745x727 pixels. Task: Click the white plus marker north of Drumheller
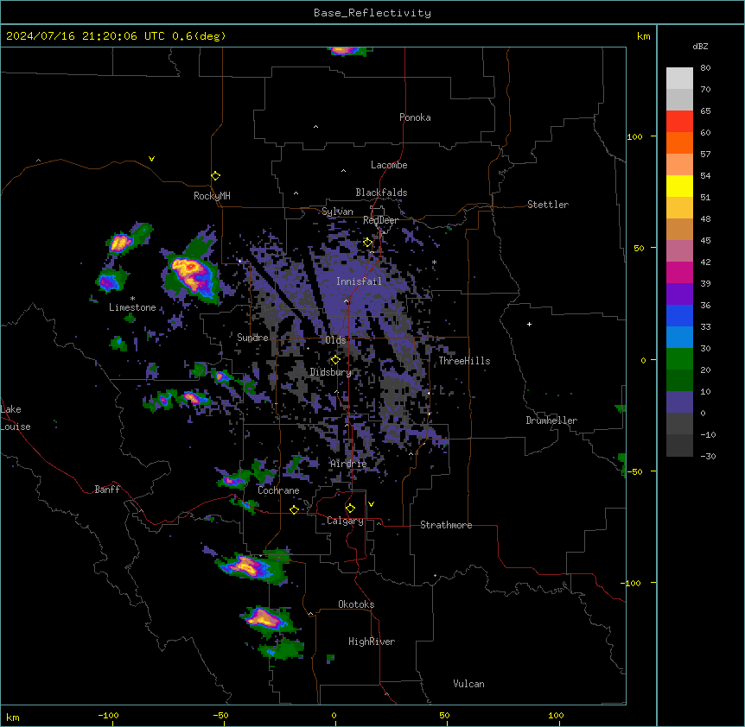pos(529,324)
